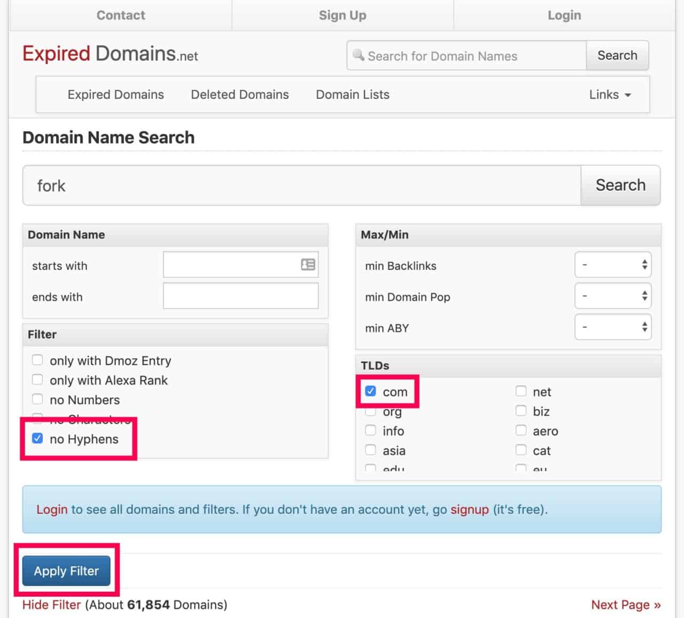Check the biz TLD checkbox
This screenshot has width=684, height=618.
pos(521,411)
